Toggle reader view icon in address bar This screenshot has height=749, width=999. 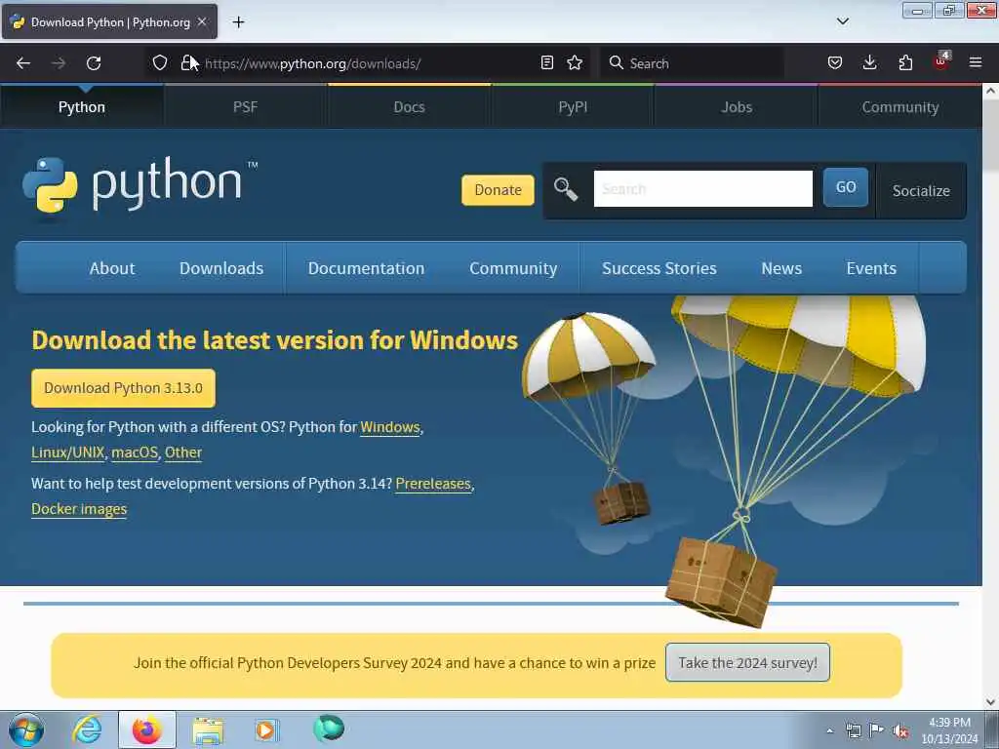click(x=546, y=62)
